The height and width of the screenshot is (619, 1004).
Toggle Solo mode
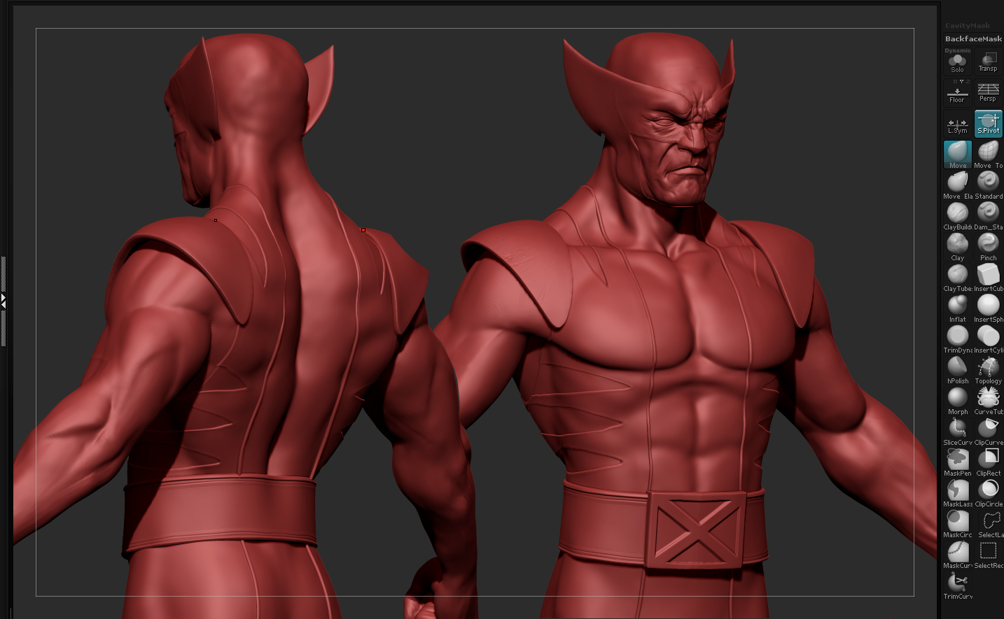tap(957, 64)
